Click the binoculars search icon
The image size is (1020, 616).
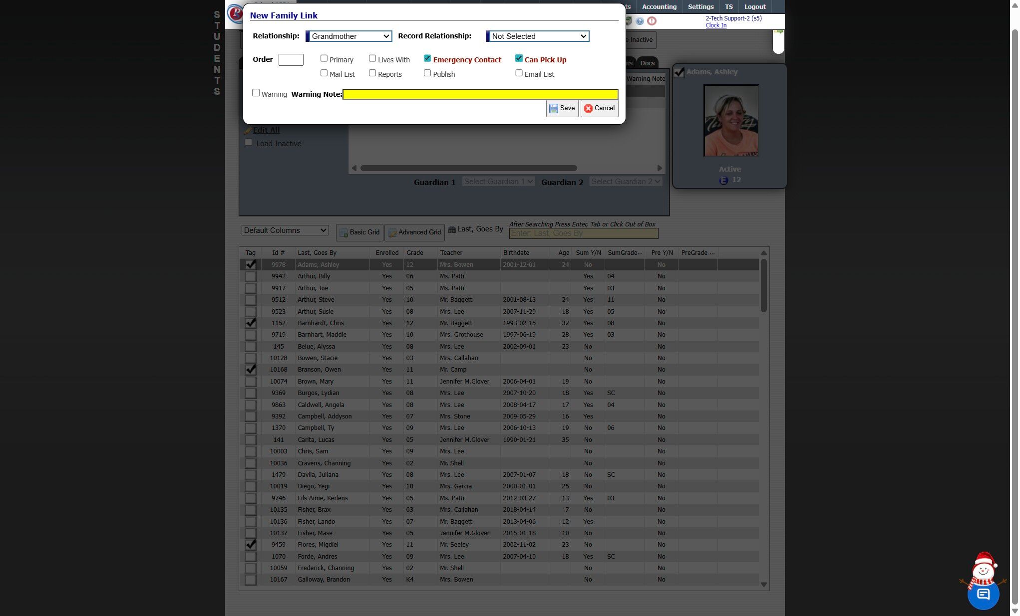pos(452,229)
